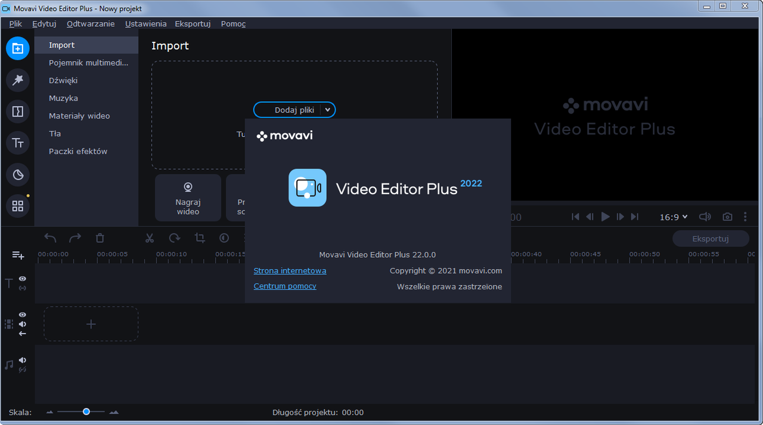Open the Filters magic wand tab
This screenshot has width=763, height=425.
(18, 80)
